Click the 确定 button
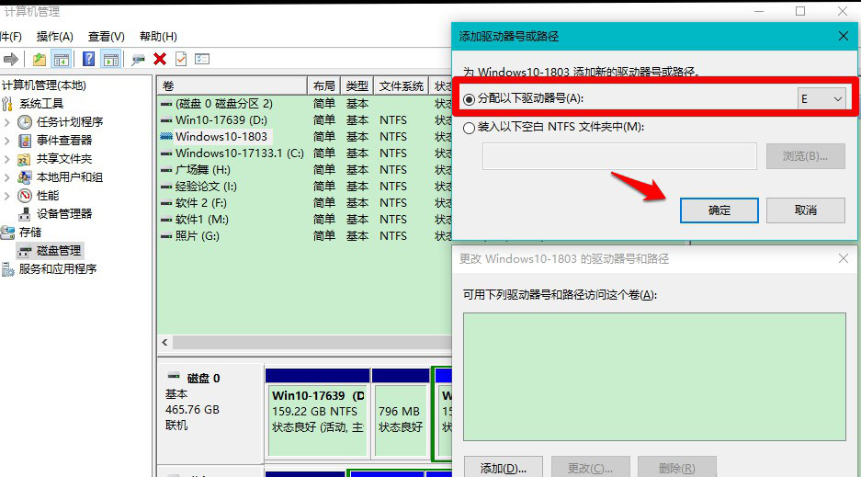 coord(719,210)
